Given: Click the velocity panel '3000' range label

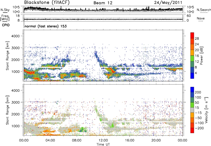Looking at the screenshot, I should pyautogui.click(x=15, y=102).
